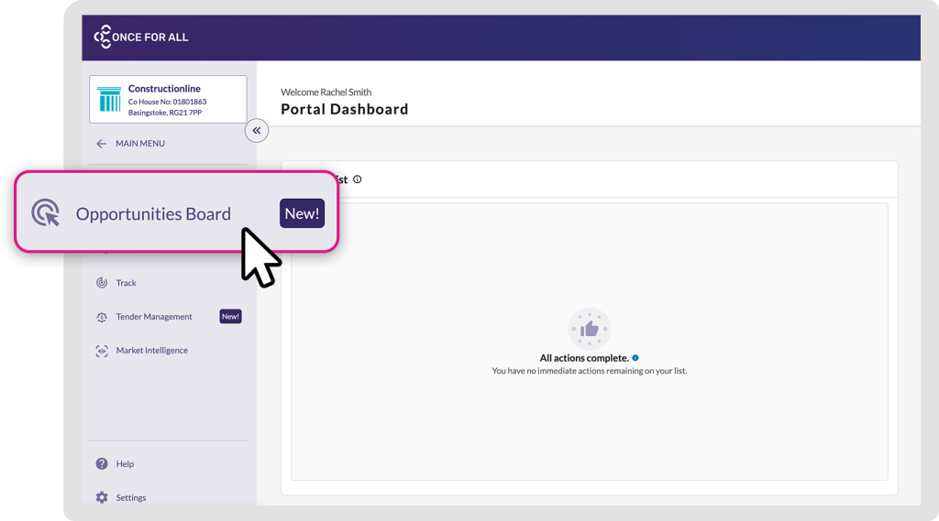939x521 pixels.
Task: Click the Tender Management icon
Action: 102,317
